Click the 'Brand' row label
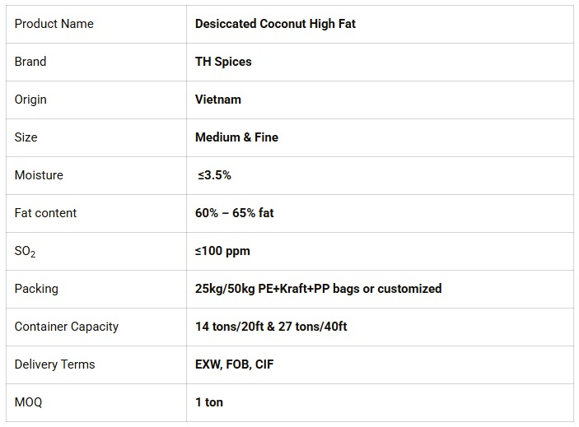Screen dimensions: 579x427 [30, 62]
